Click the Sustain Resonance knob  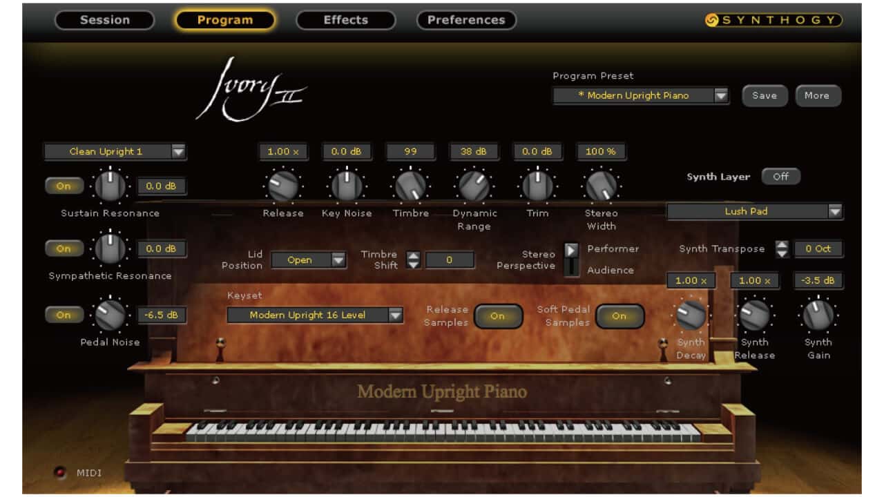coord(110,186)
